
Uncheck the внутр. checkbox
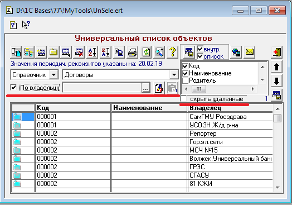click(200, 49)
